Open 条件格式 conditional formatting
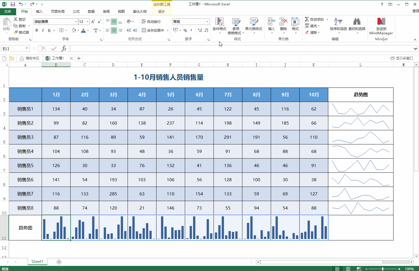 pyautogui.click(x=219, y=25)
